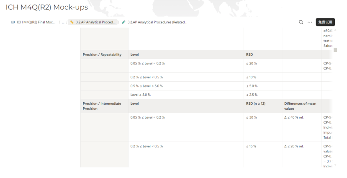The width and height of the screenshot is (347, 178).
Task: Click the vertical scrollbar thumb
Action: point(335,50)
